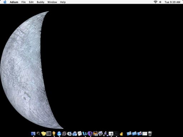
Task: Open the Window menu
Action: 52,2
